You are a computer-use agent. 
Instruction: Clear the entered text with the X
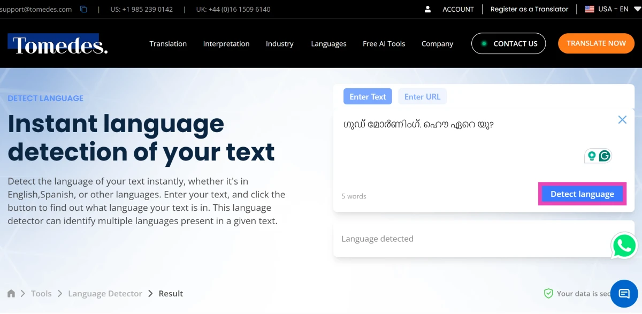(x=622, y=119)
